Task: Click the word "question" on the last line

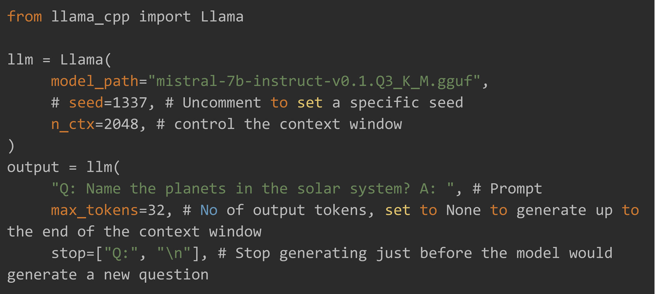Action: (x=174, y=275)
